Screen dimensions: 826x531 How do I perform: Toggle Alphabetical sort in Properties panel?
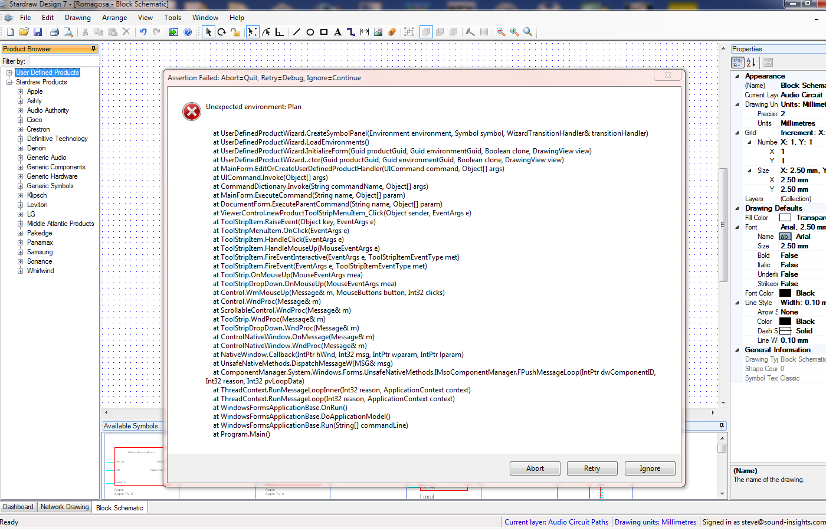coord(751,62)
